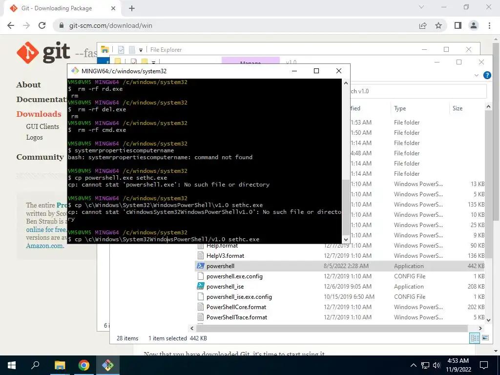Open File Explorer help question icon
This screenshot has height=375, width=500.
tap(487, 75)
